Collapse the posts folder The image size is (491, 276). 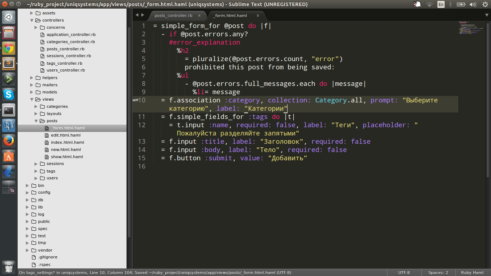coord(36,121)
